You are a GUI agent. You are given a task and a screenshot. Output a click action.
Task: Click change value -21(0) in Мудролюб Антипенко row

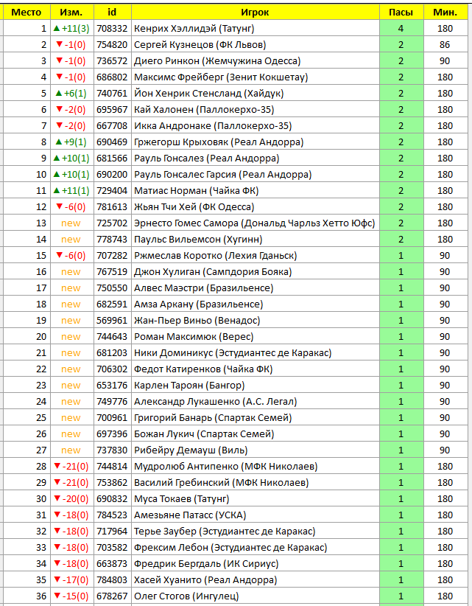pyautogui.click(x=75, y=467)
